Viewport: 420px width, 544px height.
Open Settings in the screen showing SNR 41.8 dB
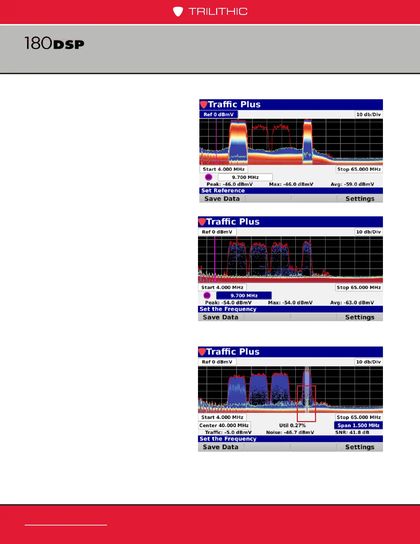pos(360,447)
